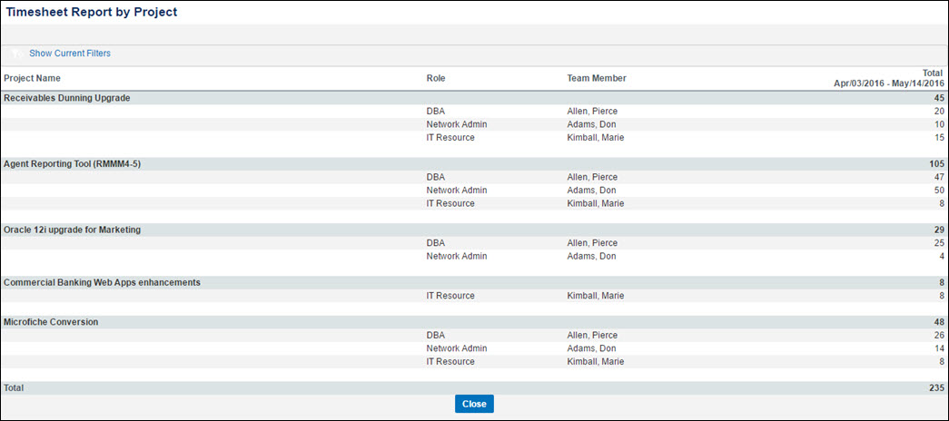The image size is (949, 421).
Task: Click the project total value 105
Action: pos(937,164)
